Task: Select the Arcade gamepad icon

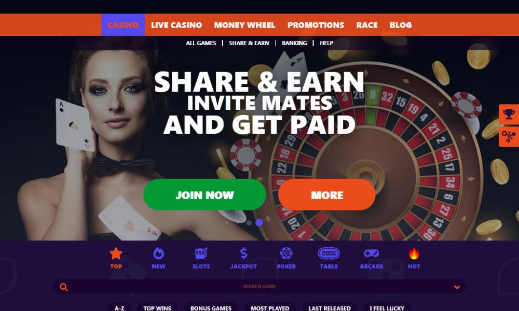Action: click(x=372, y=253)
